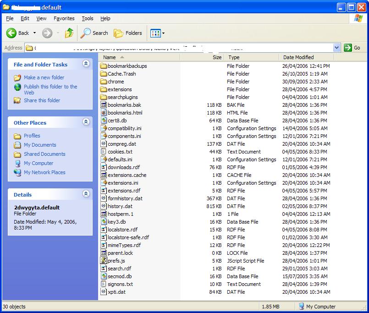
Task: Open the address bar dropdown arrow
Action: 337,48
